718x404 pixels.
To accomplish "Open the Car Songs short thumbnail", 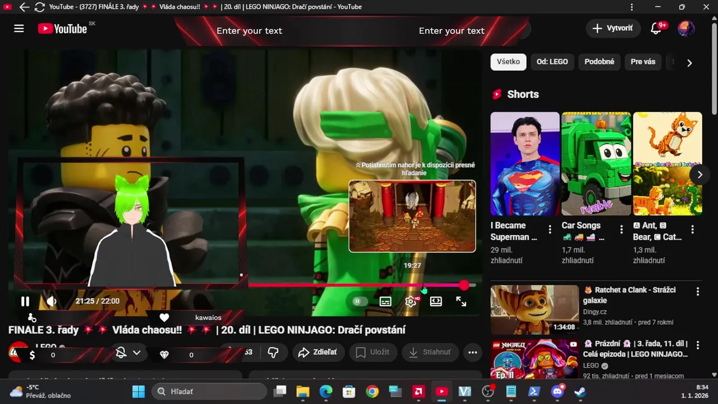I will point(596,163).
